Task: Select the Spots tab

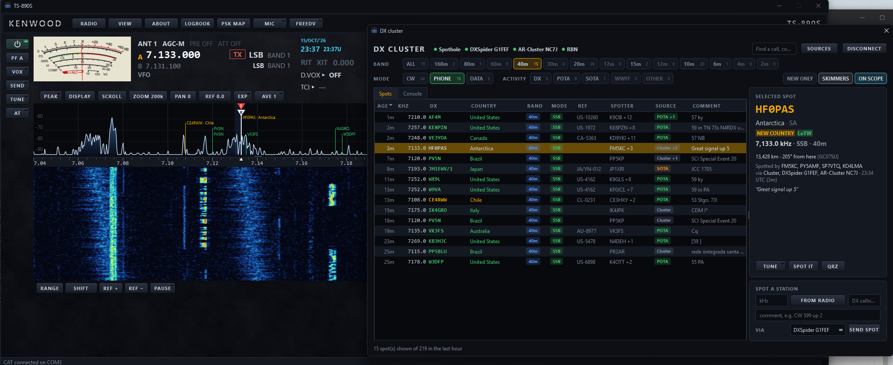Action: (x=385, y=94)
